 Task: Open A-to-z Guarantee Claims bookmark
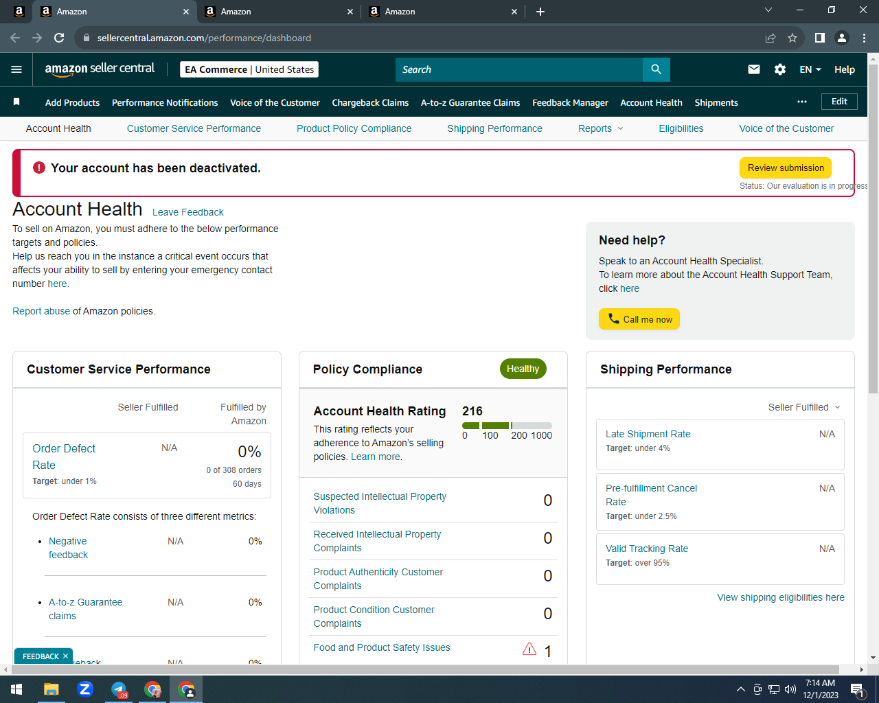470,102
